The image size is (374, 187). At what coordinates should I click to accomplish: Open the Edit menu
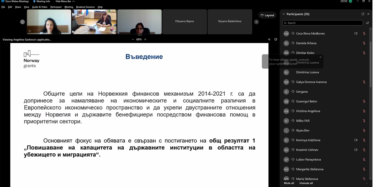(10, 7)
